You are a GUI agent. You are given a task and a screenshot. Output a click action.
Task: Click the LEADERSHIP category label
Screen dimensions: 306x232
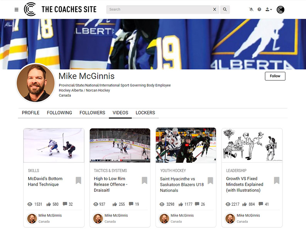(236, 171)
